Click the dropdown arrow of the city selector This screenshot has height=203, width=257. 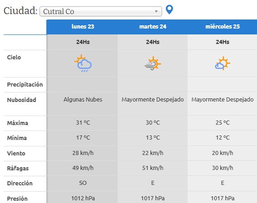tap(156, 11)
